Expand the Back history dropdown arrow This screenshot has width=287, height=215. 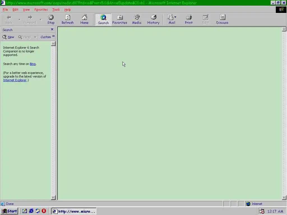click(x=19, y=19)
